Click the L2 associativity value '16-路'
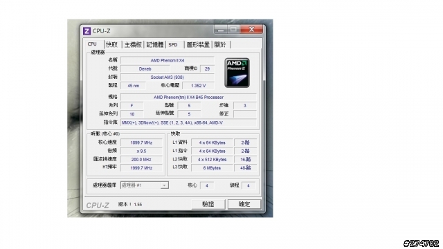The width and height of the screenshot is (443, 249). click(246, 160)
